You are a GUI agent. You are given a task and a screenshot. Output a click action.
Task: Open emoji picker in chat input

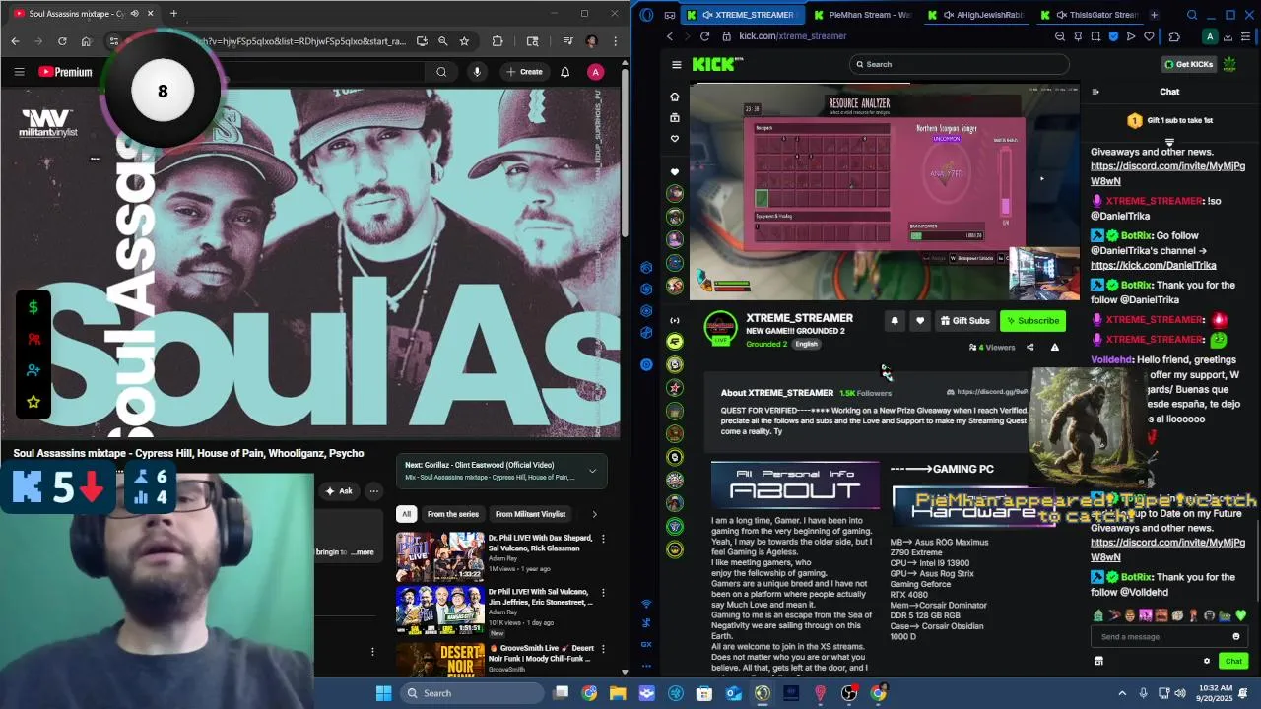click(1236, 636)
